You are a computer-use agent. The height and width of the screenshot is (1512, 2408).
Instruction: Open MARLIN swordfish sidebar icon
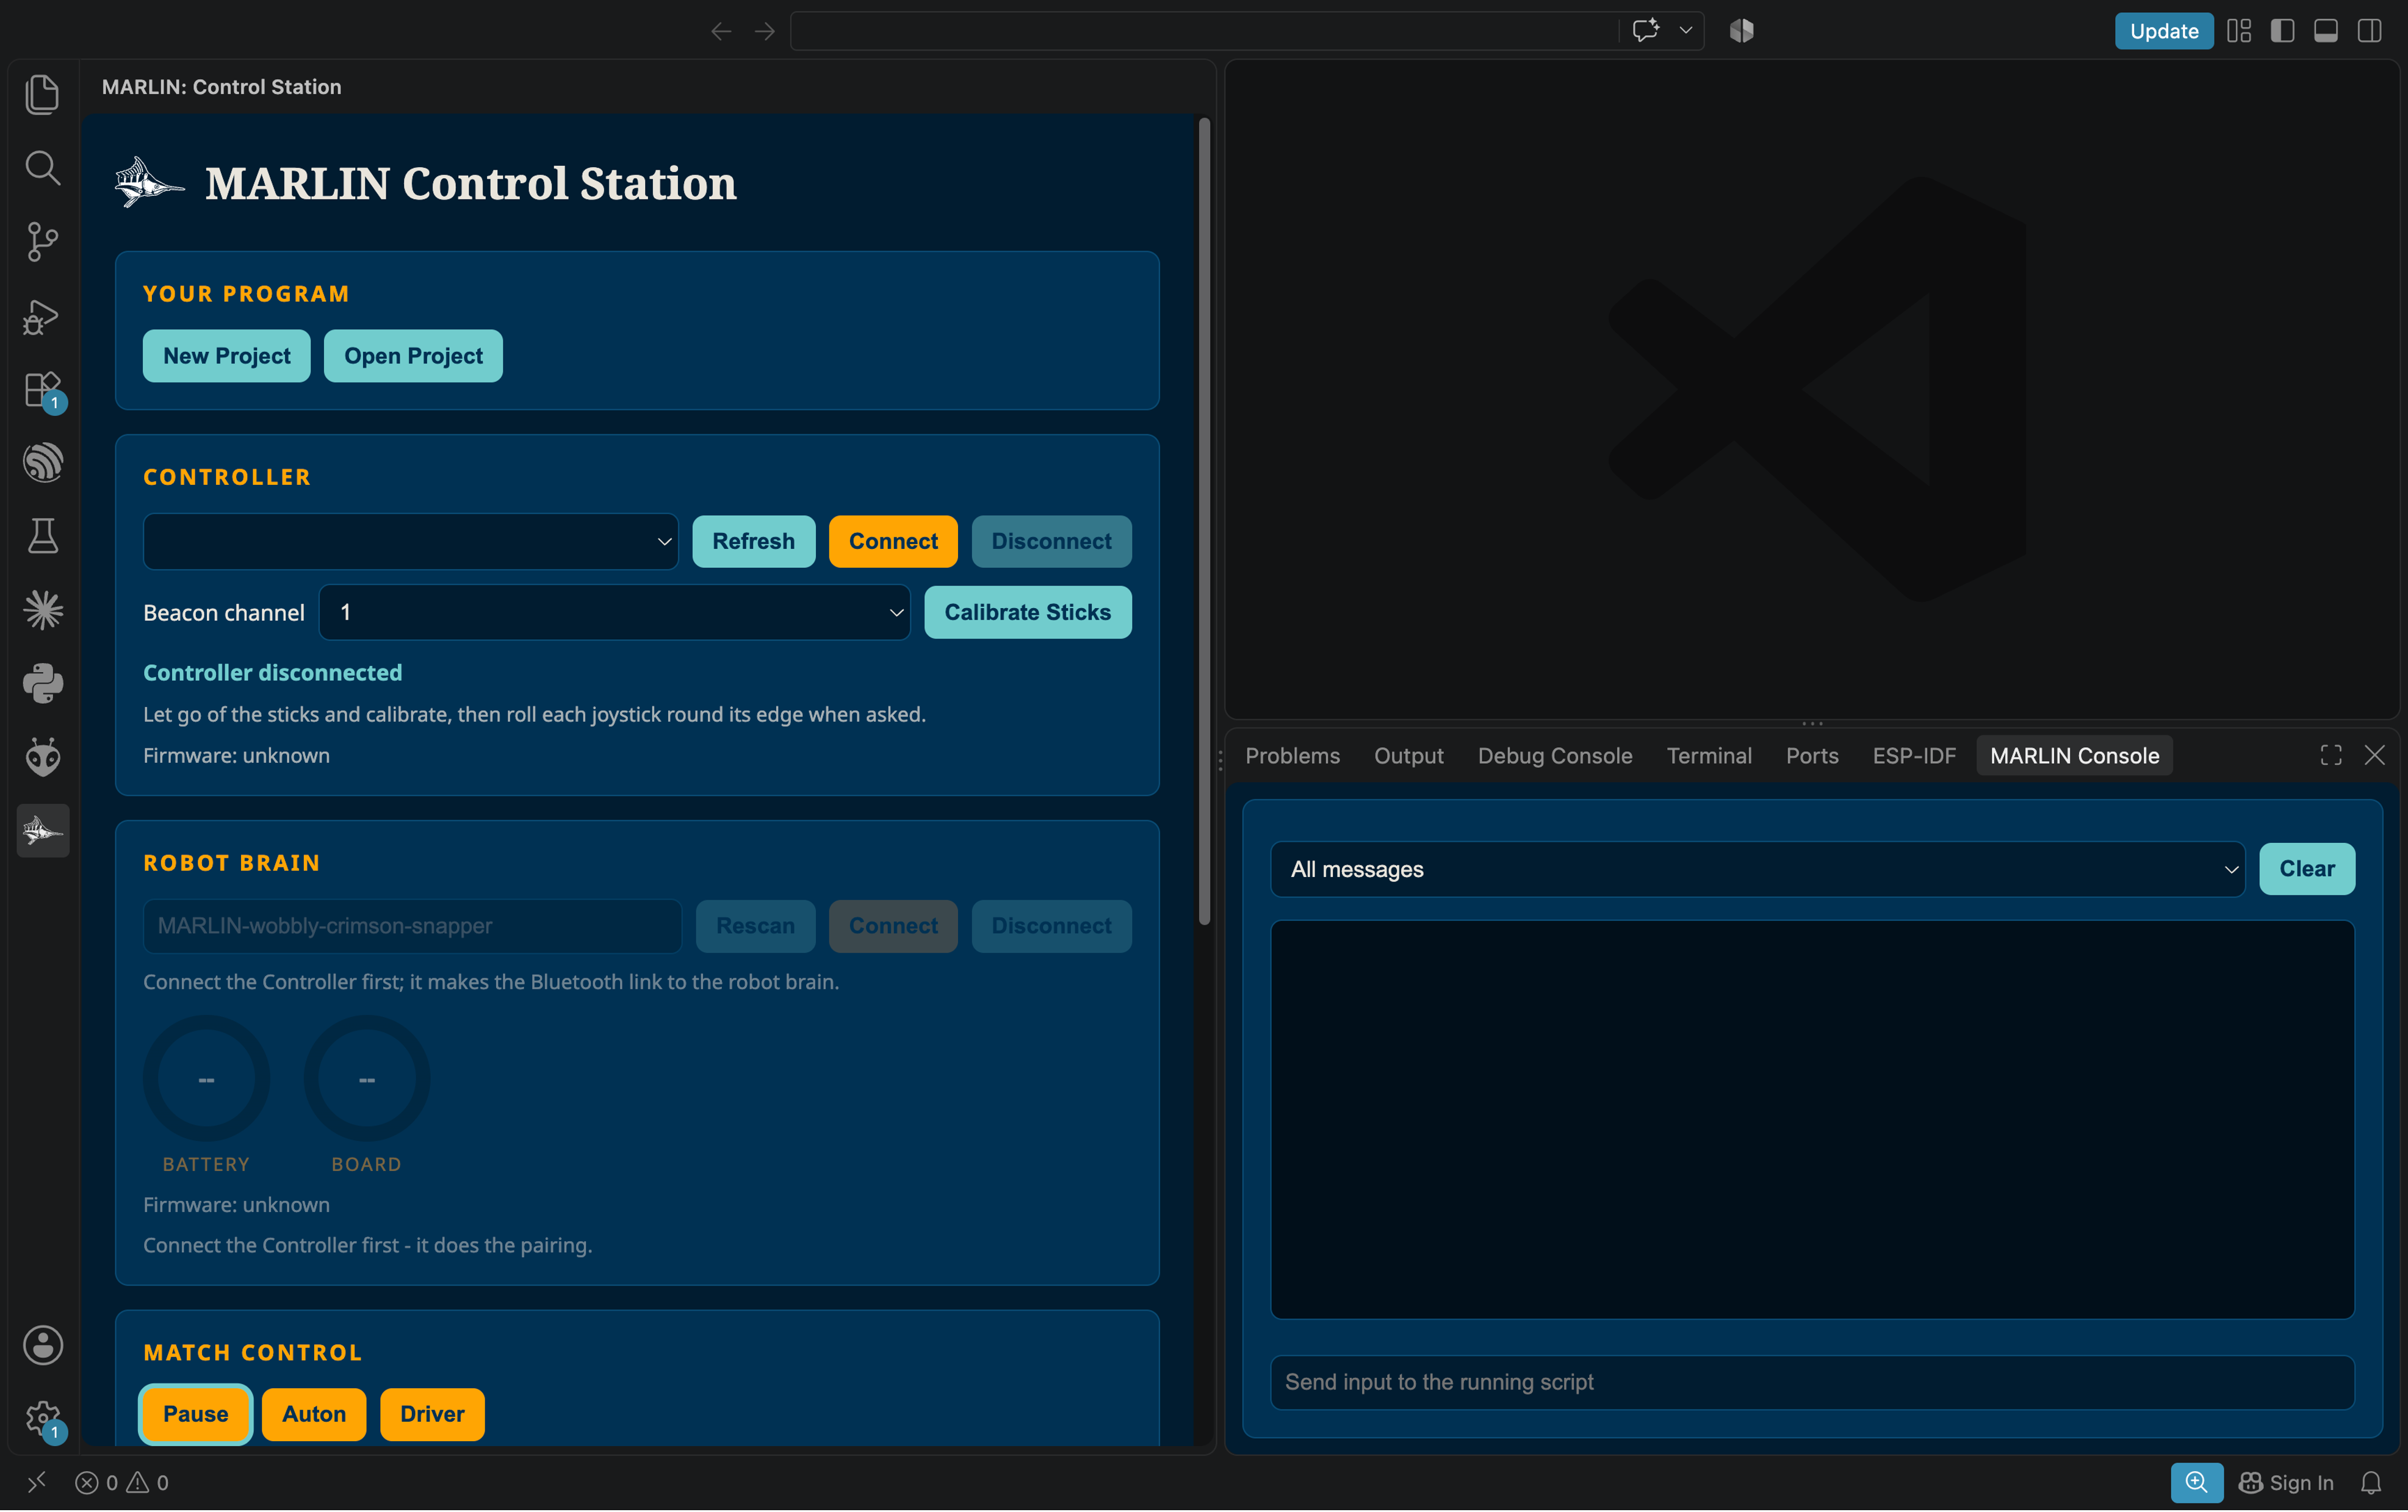pyautogui.click(x=42, y=831)
